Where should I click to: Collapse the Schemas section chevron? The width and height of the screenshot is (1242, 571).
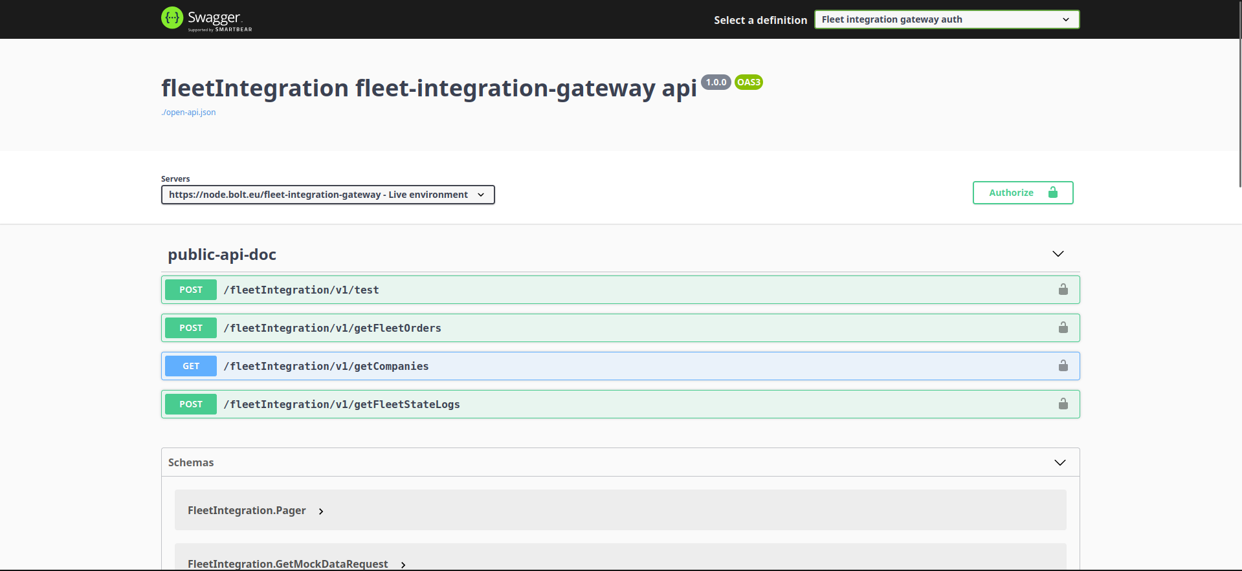click(1059, 462)
